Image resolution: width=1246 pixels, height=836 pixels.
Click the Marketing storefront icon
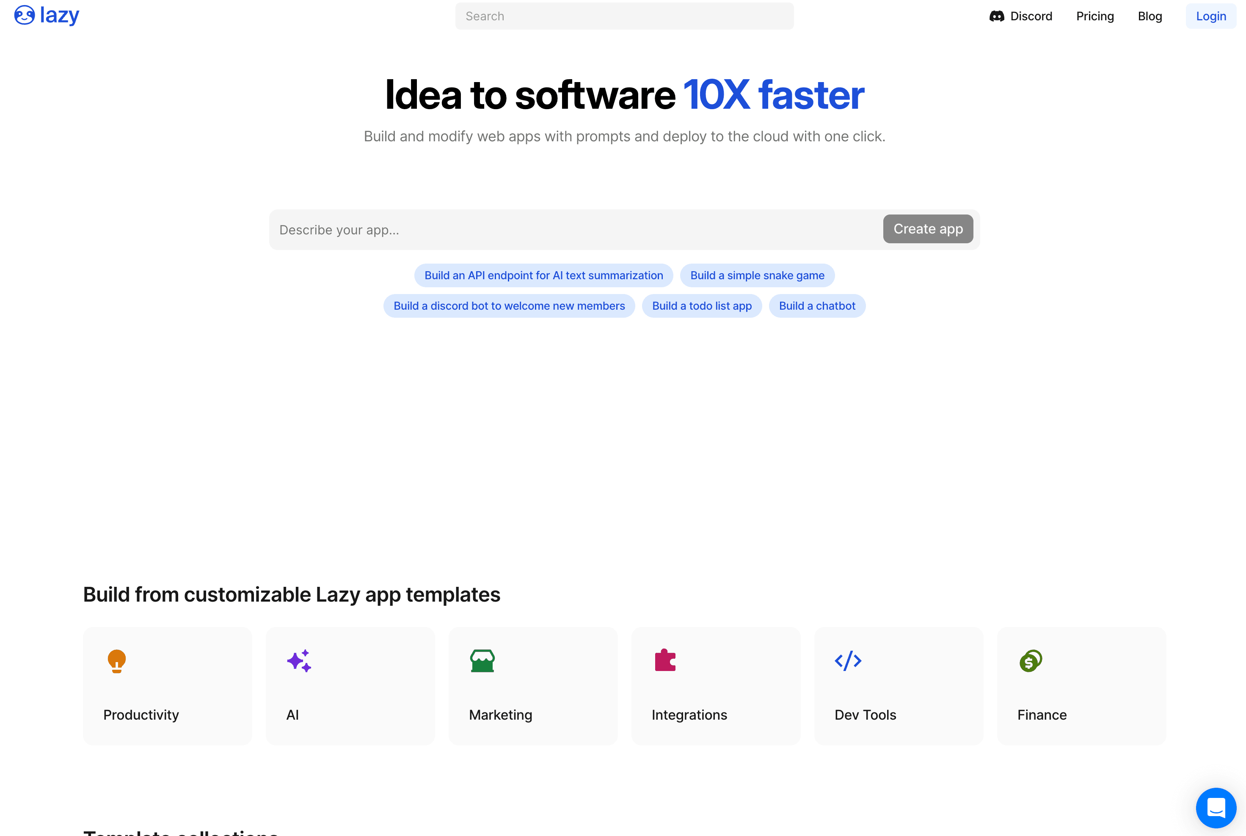[x=482, y=661]
